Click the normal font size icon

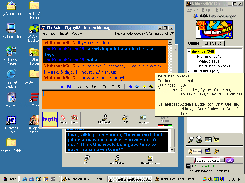click(x=87, y=87)
